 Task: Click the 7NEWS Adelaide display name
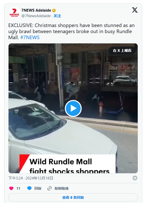click(x=36, y=10)
